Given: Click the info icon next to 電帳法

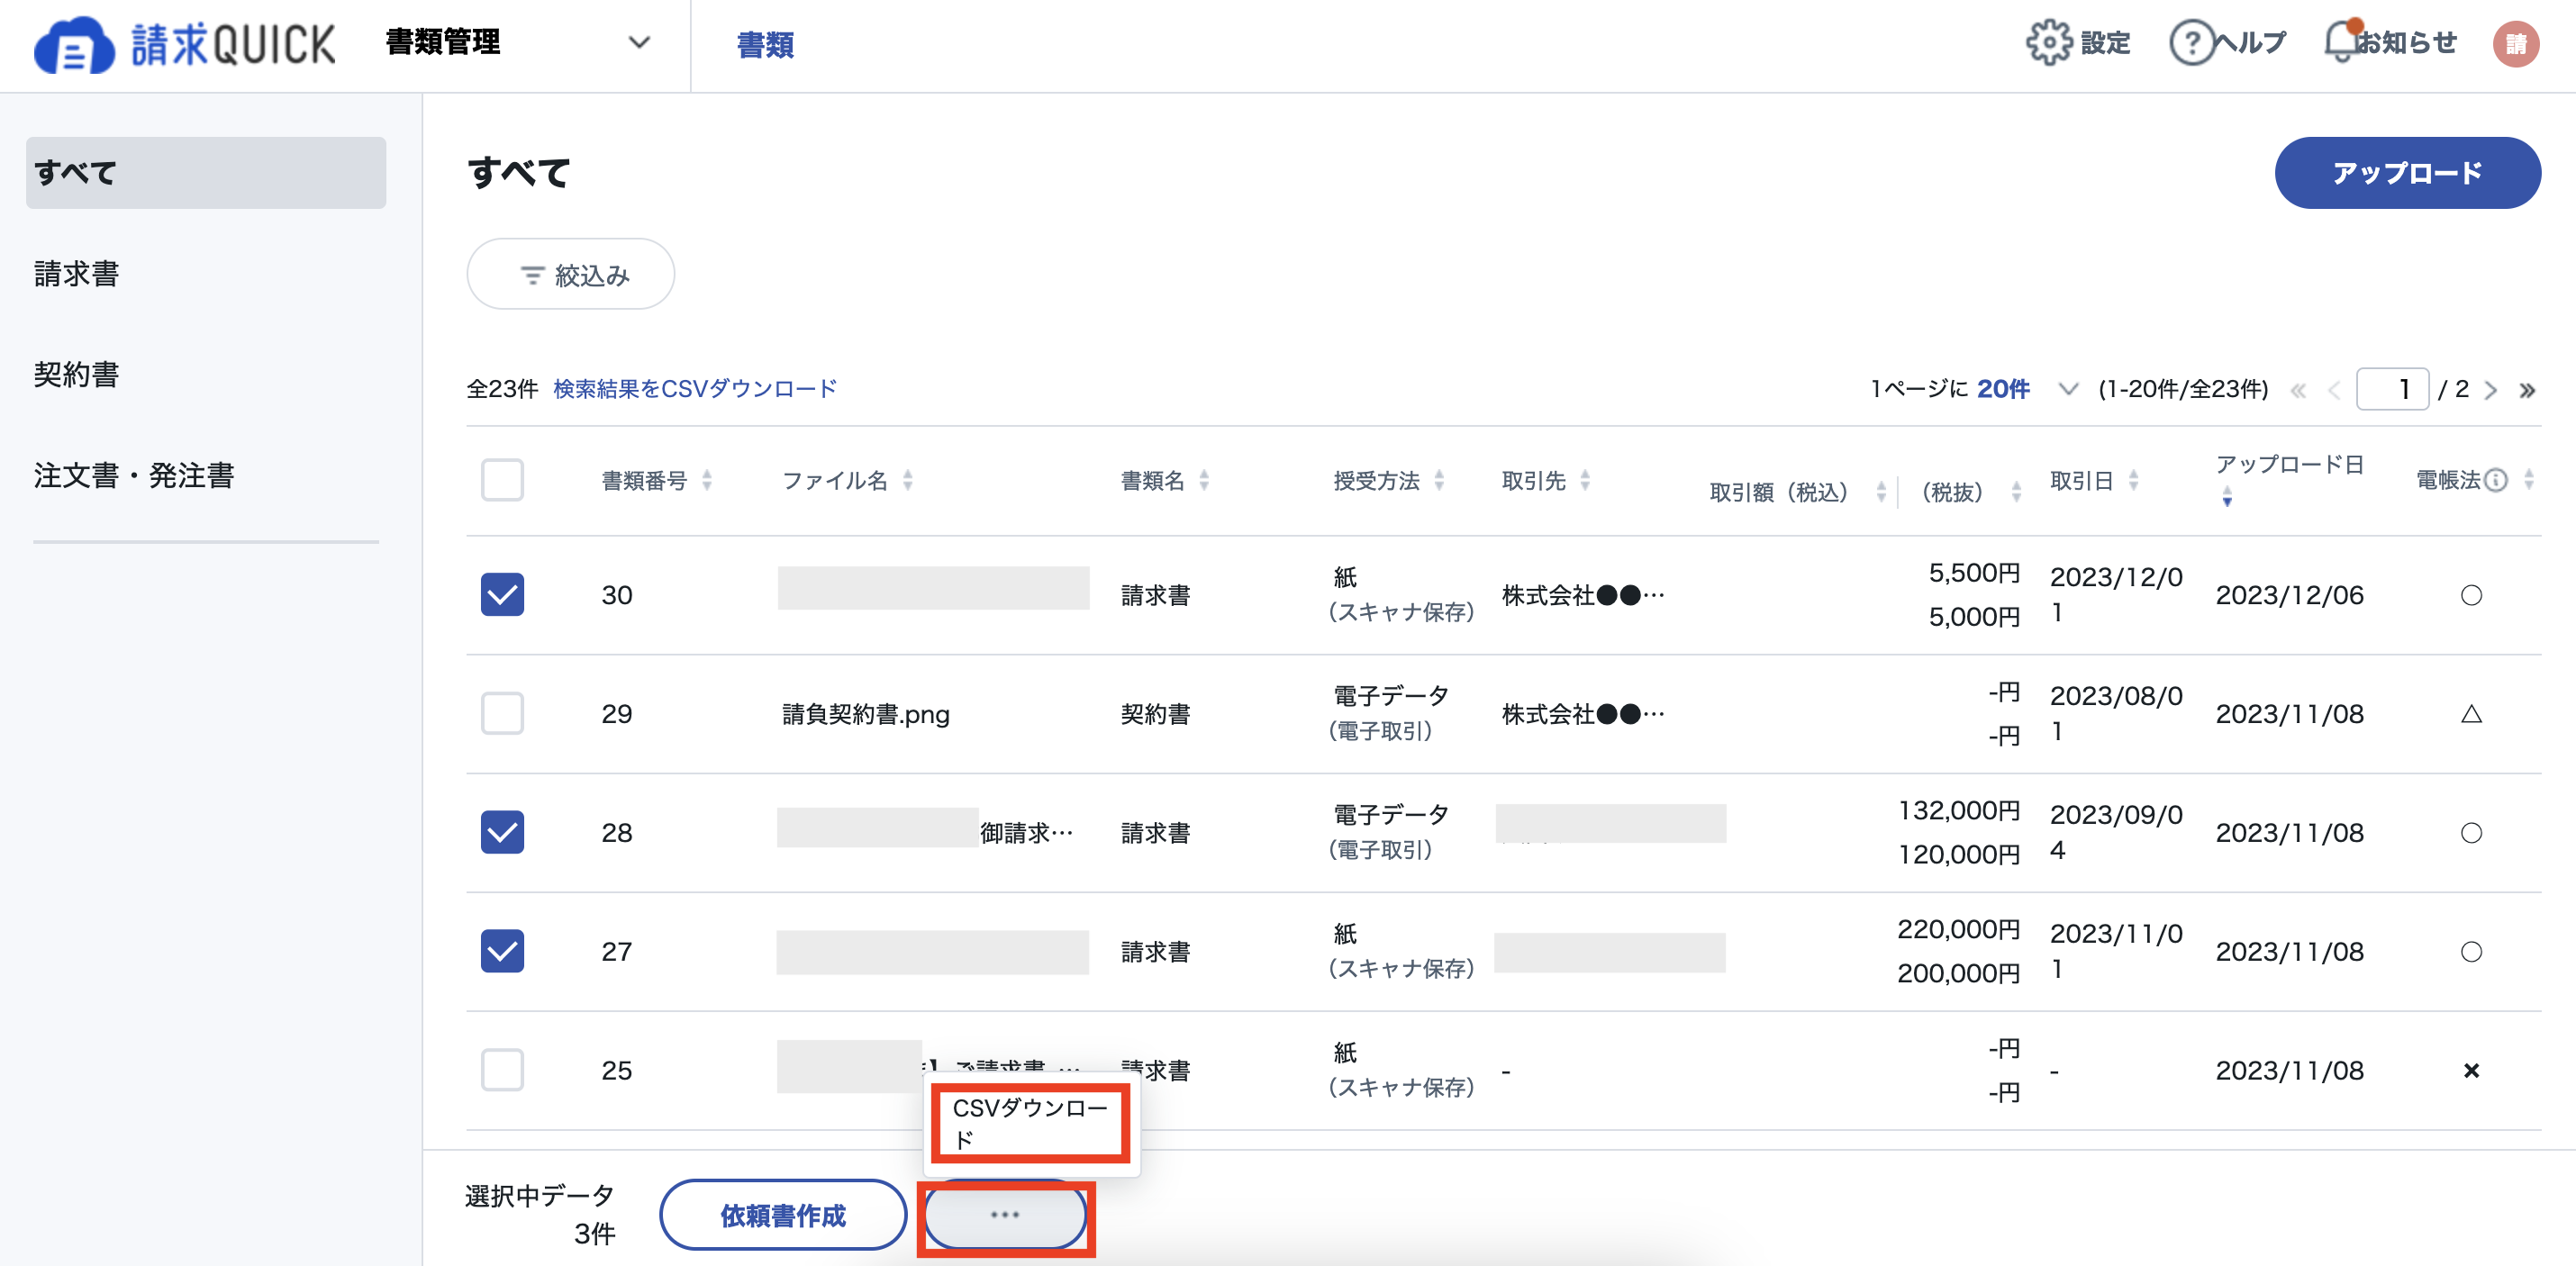Looking at the screenshot, I should pyautogui.click(x=2495, y=480).
